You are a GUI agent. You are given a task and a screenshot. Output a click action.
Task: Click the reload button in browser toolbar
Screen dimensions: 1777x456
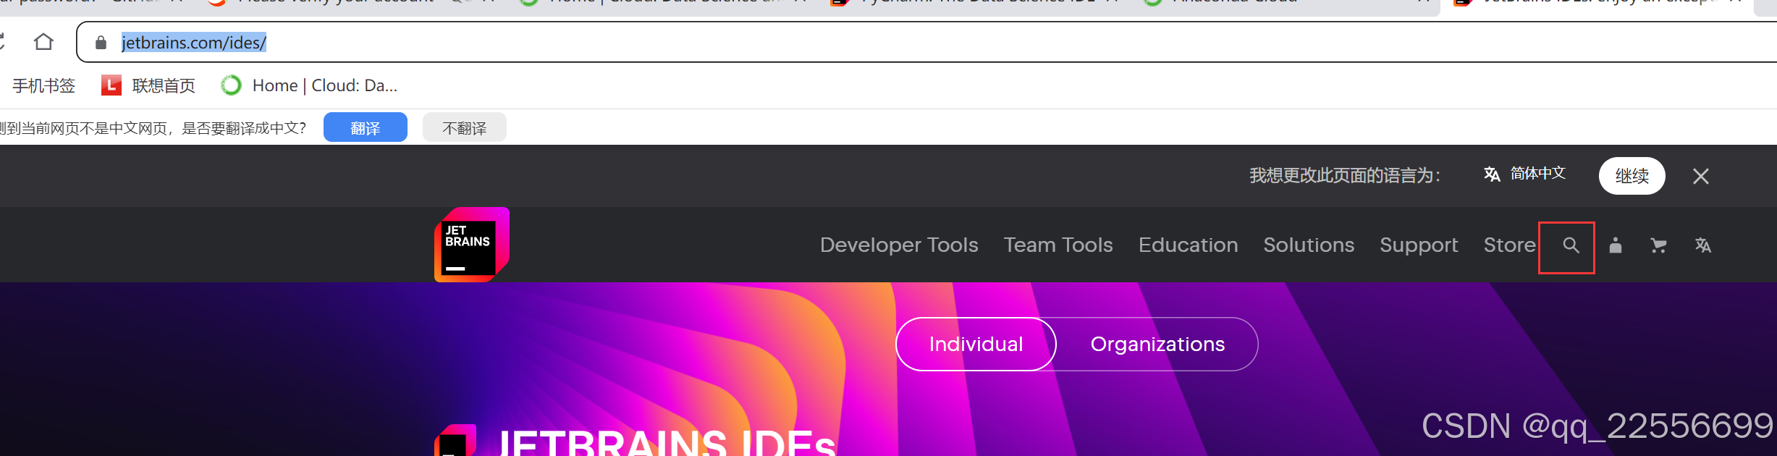coord(1,42)
